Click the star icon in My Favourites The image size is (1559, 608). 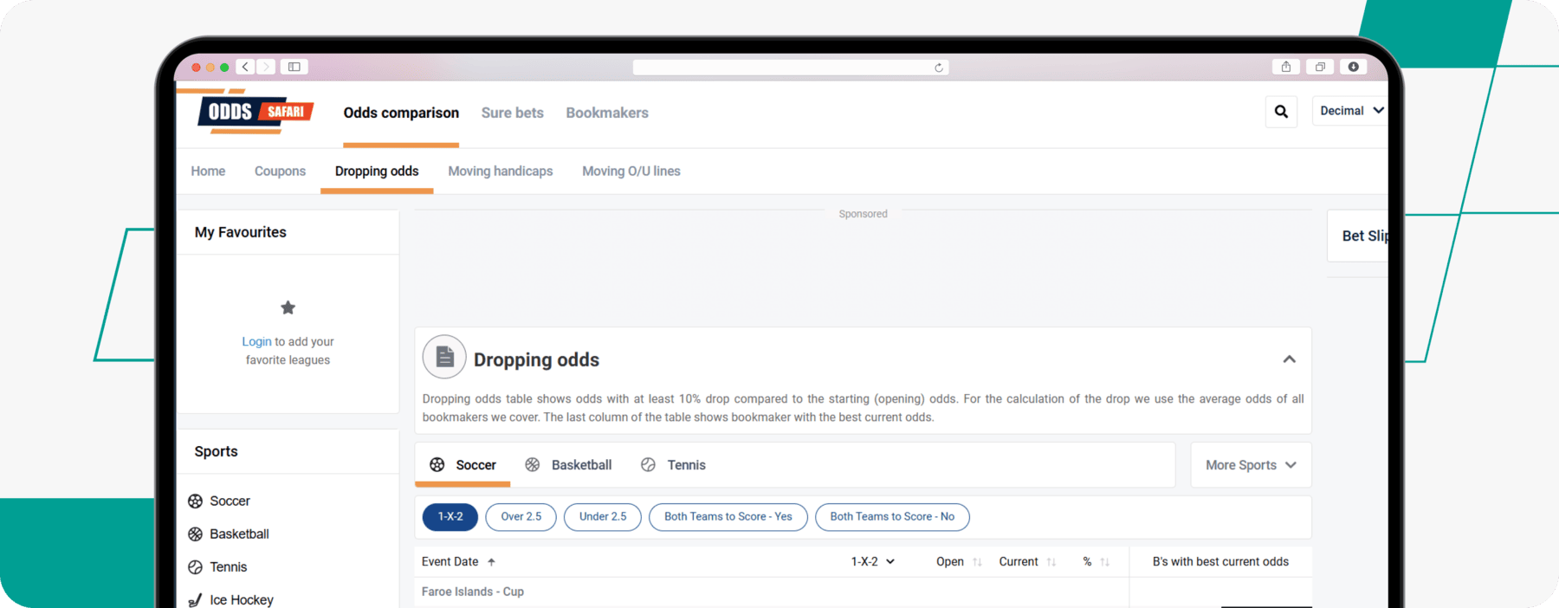point(288,307)
